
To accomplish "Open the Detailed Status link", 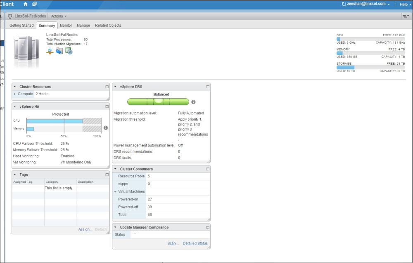I will click(195, 243).
